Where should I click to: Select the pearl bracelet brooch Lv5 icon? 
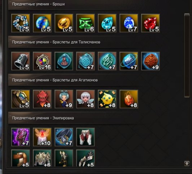coord(20,23)
